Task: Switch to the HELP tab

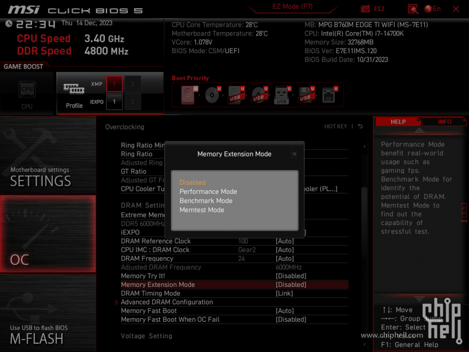Action: [398, 122]
